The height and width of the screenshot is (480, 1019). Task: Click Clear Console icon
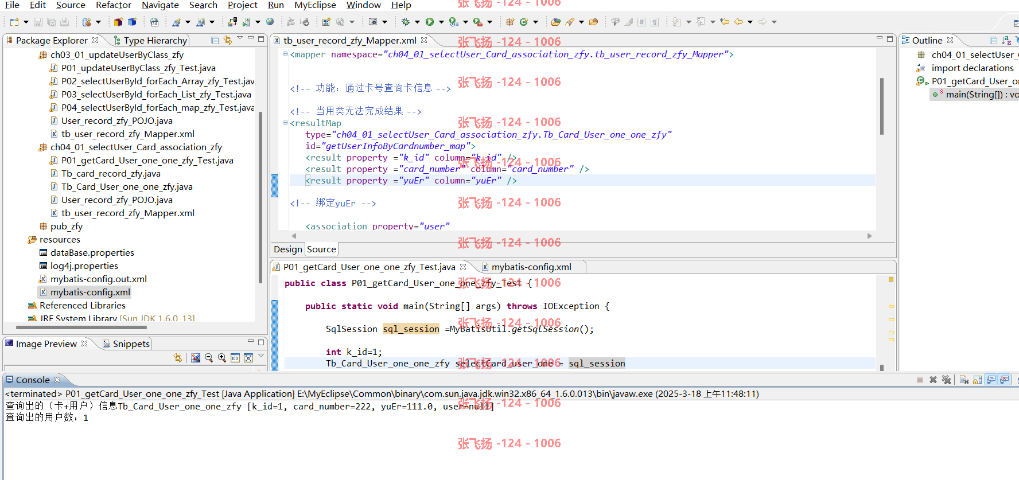pos(964,380)
